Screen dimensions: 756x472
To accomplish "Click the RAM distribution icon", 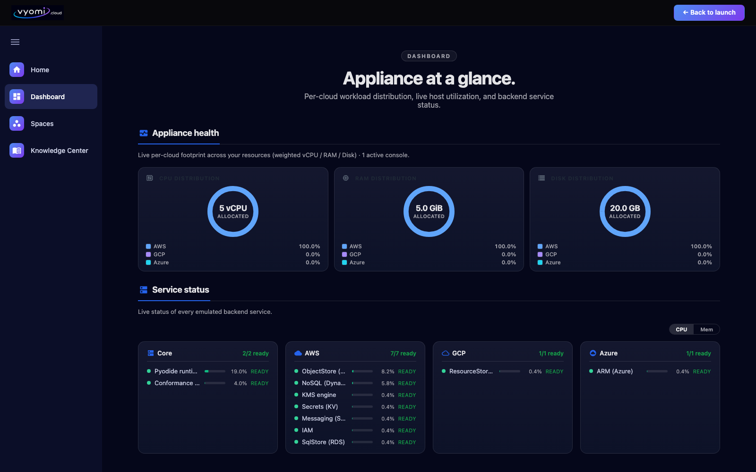I will [346, 178].
